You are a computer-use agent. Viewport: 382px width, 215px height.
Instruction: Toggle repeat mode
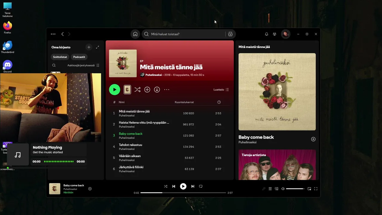point(201,186)
